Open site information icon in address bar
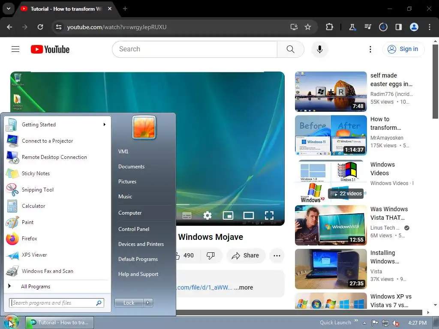Screen dimensions: 439x329 (59, 27)
